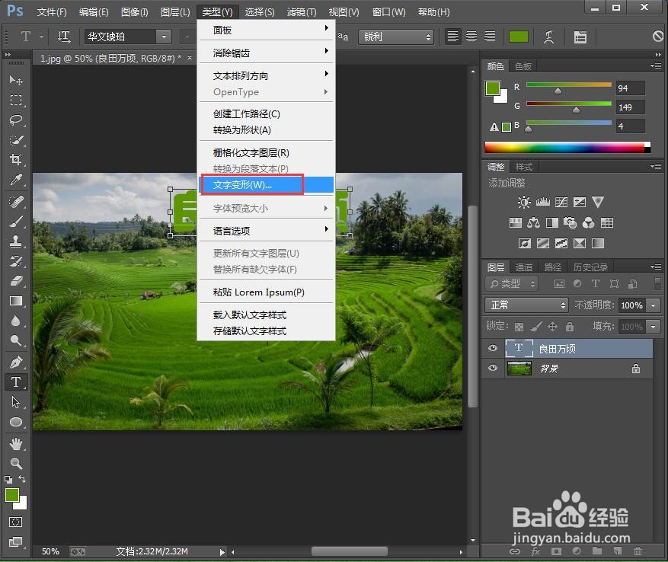Image resolution: width=668 pixels, height=562 pixels.
Task: Select the Eraser tool
Action: (16, 281)
